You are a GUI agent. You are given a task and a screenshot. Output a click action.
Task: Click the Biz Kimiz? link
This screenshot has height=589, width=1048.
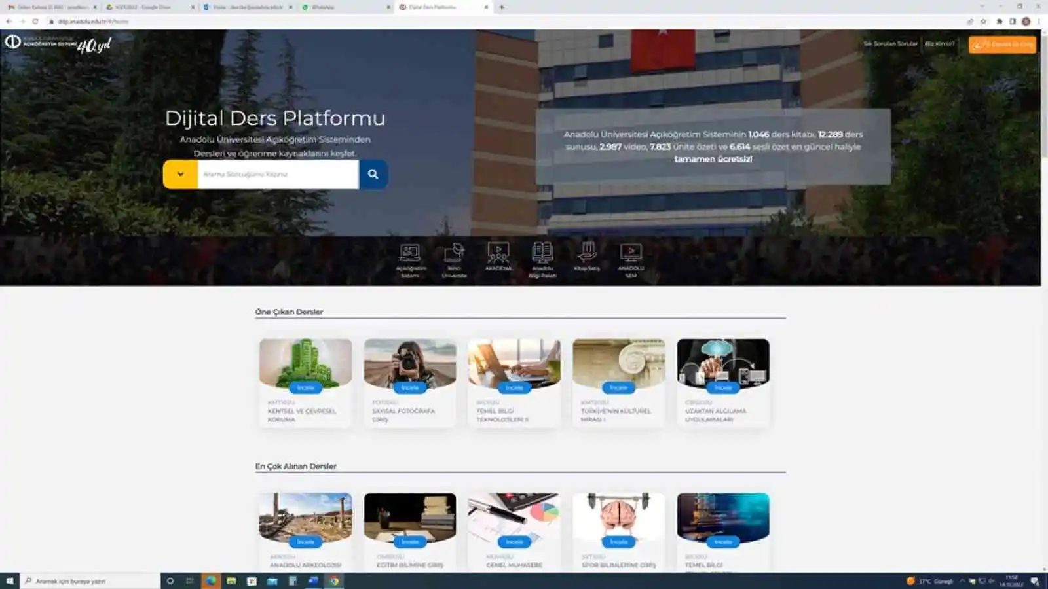(940, 44)
